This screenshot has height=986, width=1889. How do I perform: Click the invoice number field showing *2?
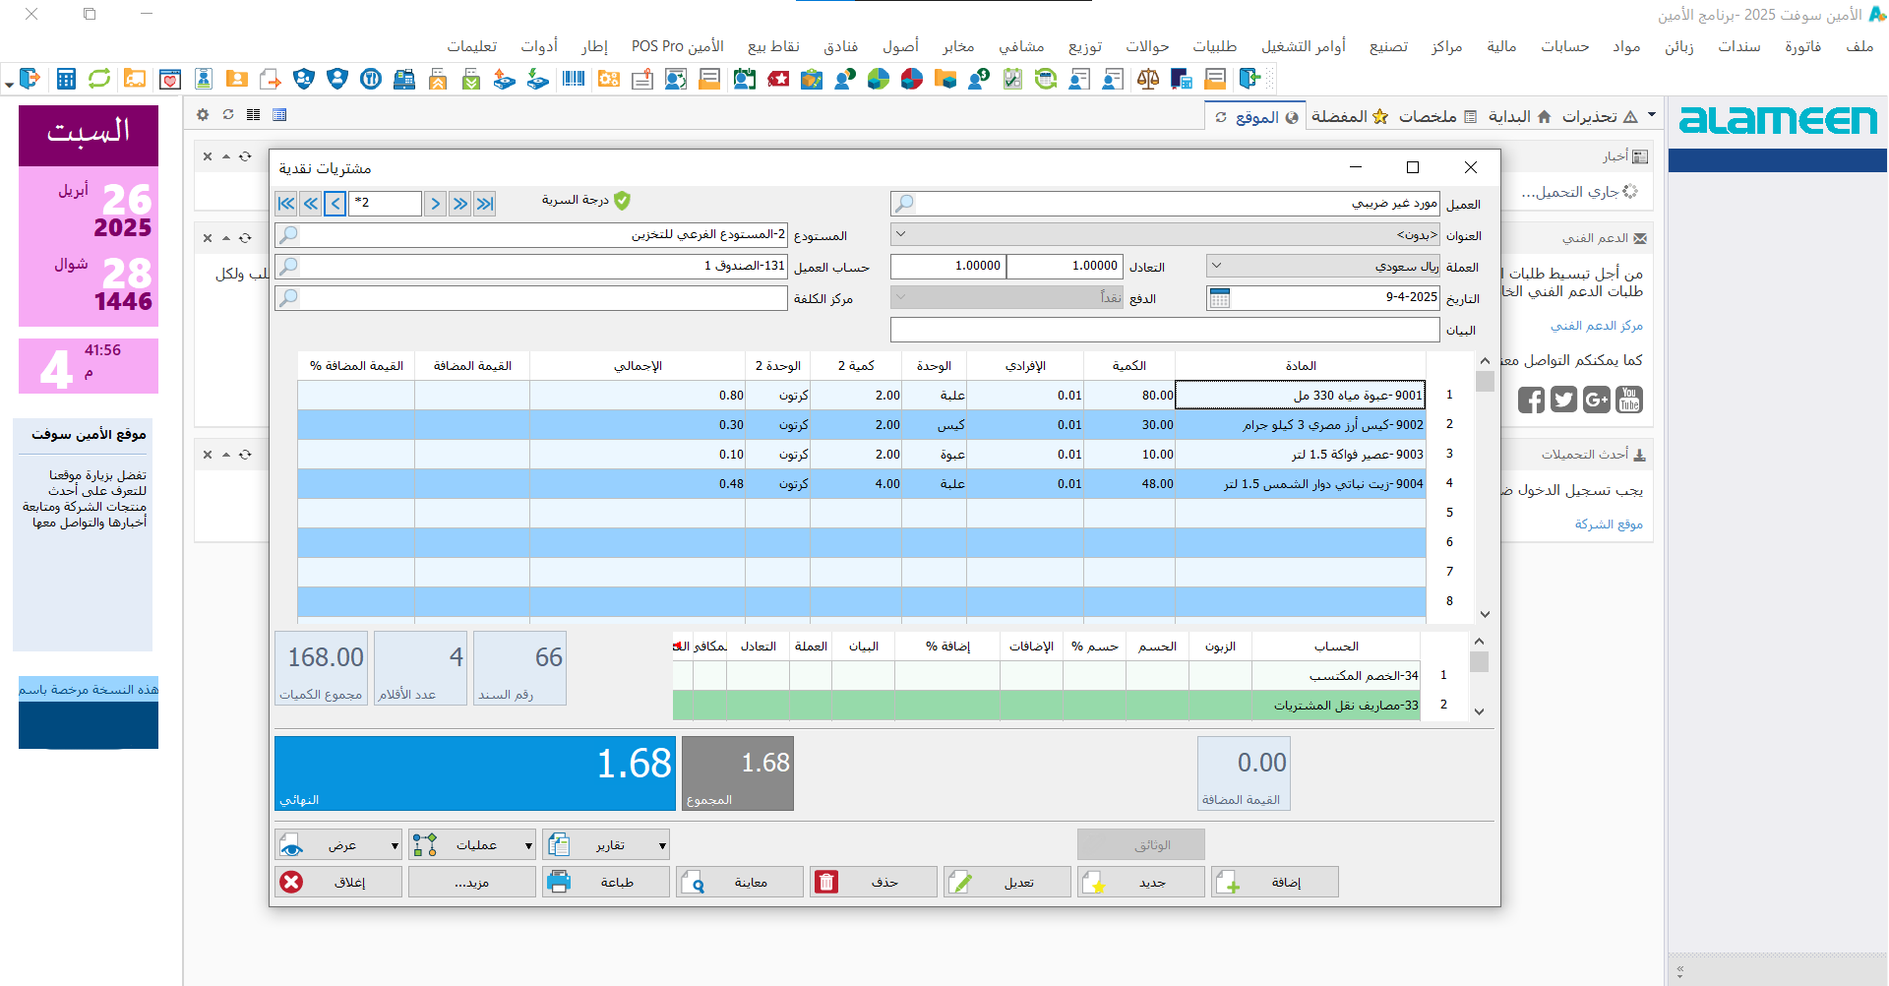tap(386, 203)
